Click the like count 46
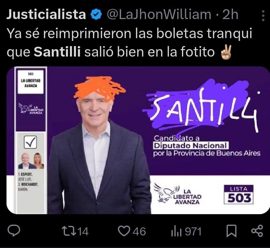 [139, 231]
